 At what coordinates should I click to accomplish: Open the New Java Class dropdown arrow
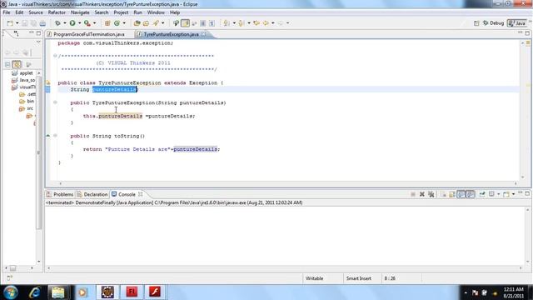[x=124, y=23]
